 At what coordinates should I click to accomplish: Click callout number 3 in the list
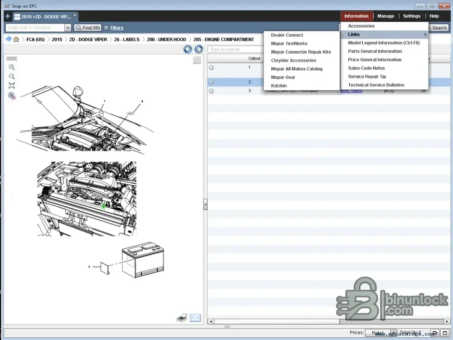point(250,91)
